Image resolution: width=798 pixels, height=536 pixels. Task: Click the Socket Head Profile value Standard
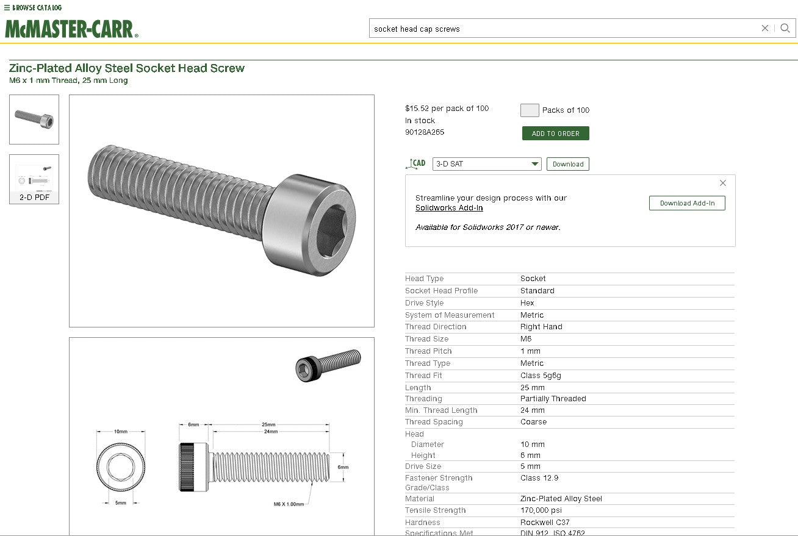point(537,291)
